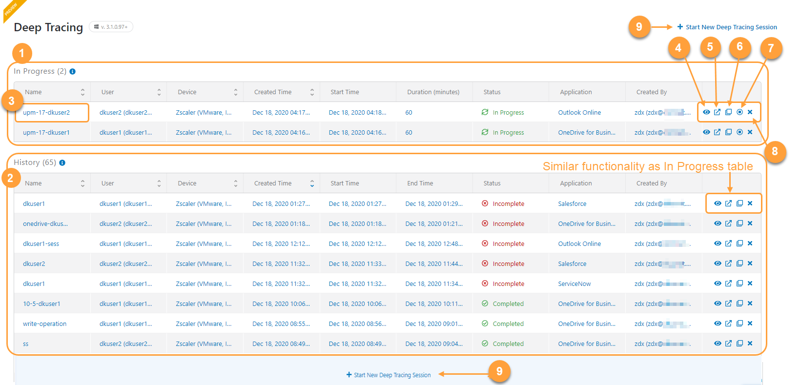Open the external-link icon for 10-5-dkuser1 row
The image size is (801, 385).
click(728, 304)
